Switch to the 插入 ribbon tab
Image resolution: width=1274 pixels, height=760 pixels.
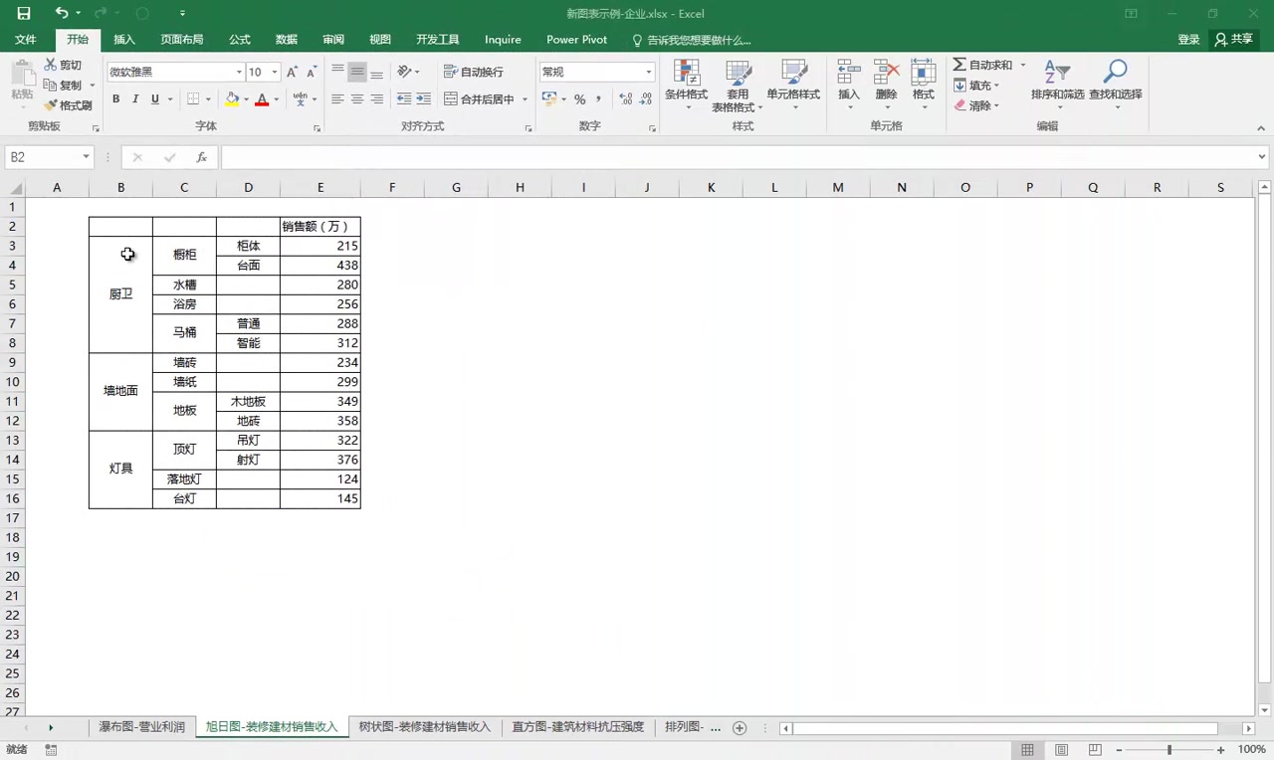tap(124, 40)
